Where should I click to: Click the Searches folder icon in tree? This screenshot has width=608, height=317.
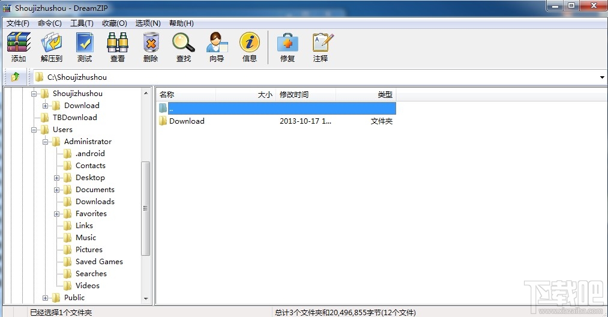pos(67,274)
